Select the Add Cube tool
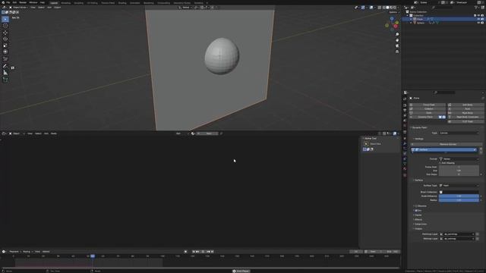This screenshot has width=486, height=273. point(5,80)
